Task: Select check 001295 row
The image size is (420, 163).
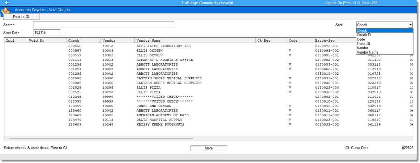Action: (x=209, y=74)
